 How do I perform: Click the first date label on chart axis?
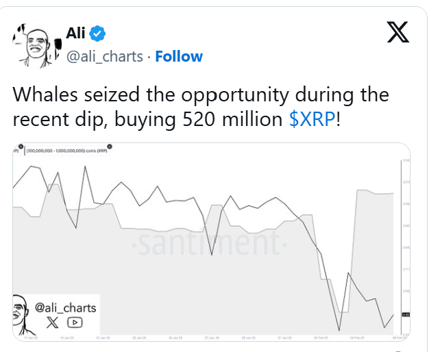point(30,338)
